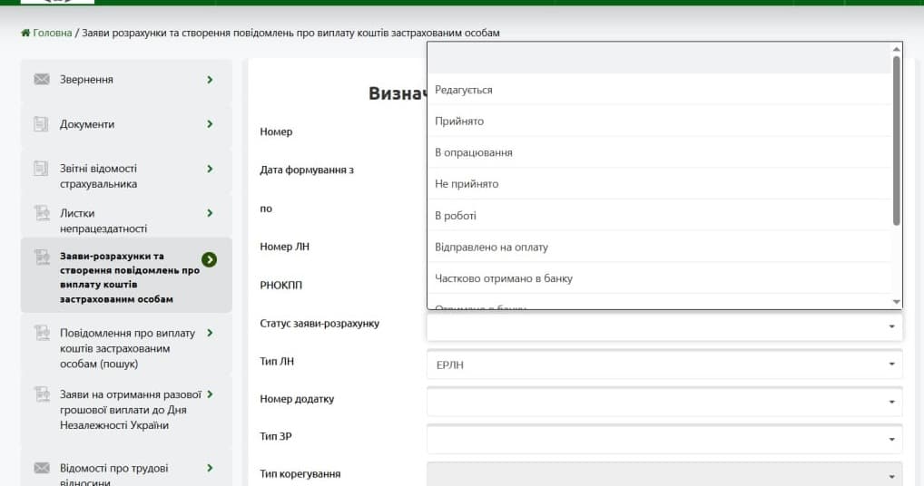Click the icon beside Звітні відомості страхувальника
The width and height of the screenshot is (924, 486).
[41, 169]
